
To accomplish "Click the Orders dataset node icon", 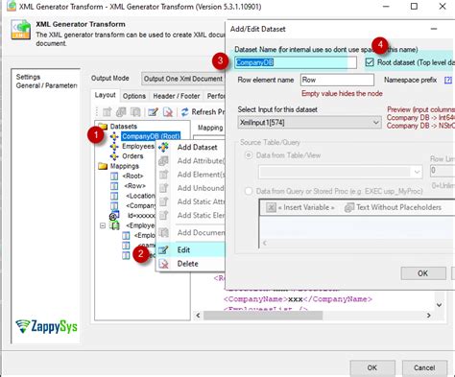I will (x=114, y=156).
